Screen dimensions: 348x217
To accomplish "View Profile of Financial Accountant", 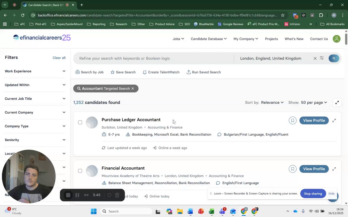I will (x=314, y=169).
